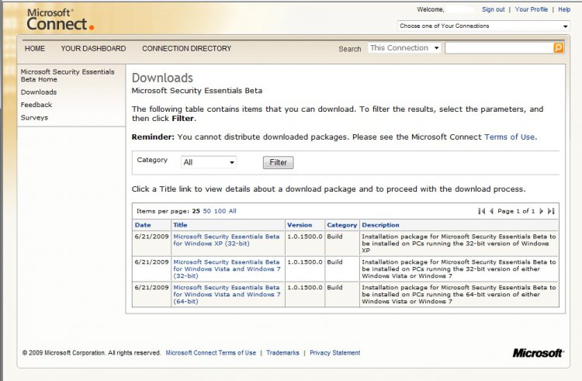This screenshot has height=381, width=582.
Task: Go to first page pagination arrow
Action: click(x=481, y=211)
